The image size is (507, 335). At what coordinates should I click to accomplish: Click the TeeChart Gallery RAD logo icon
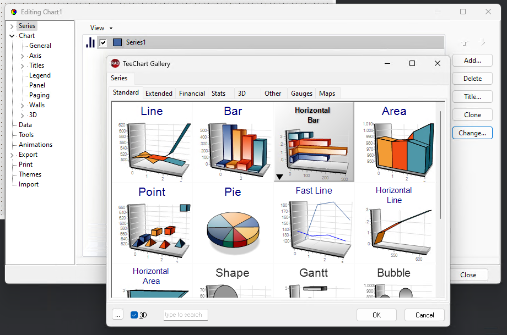coord(115,64)
